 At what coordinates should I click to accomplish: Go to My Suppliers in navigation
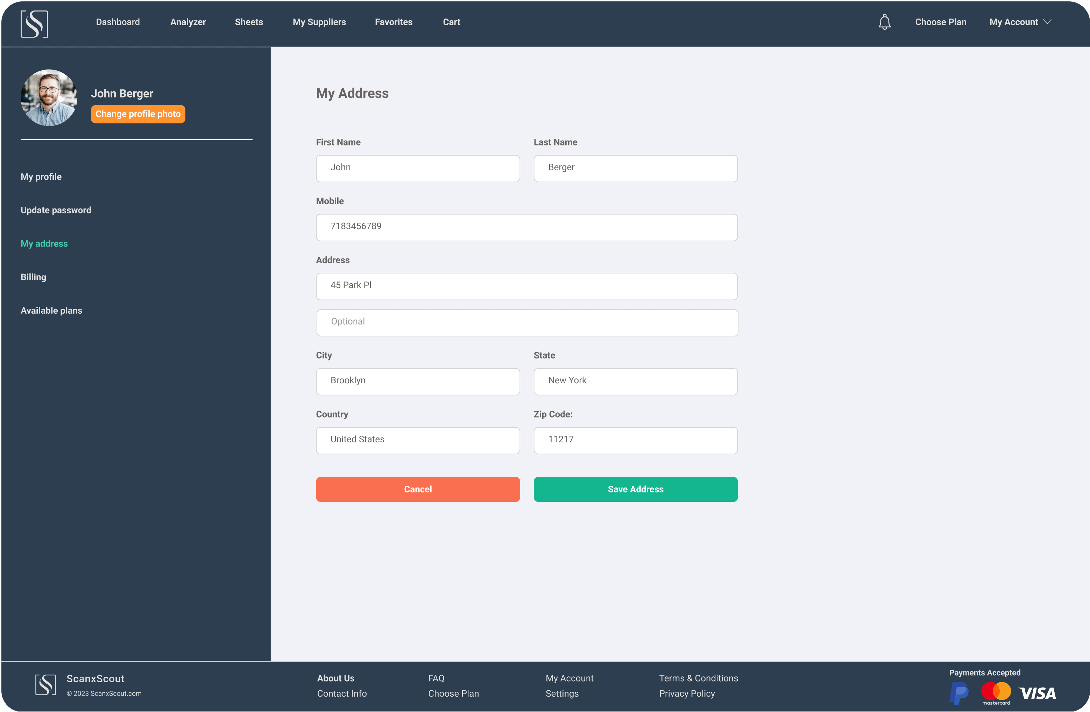pyautogui.click(x=319, y=22)
